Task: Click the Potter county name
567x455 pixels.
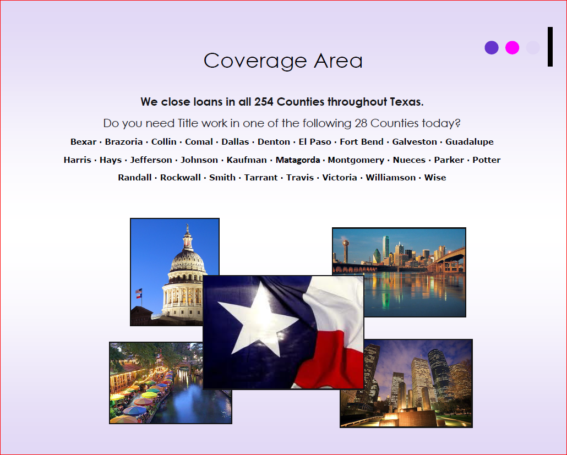Action: pos(486,160)
